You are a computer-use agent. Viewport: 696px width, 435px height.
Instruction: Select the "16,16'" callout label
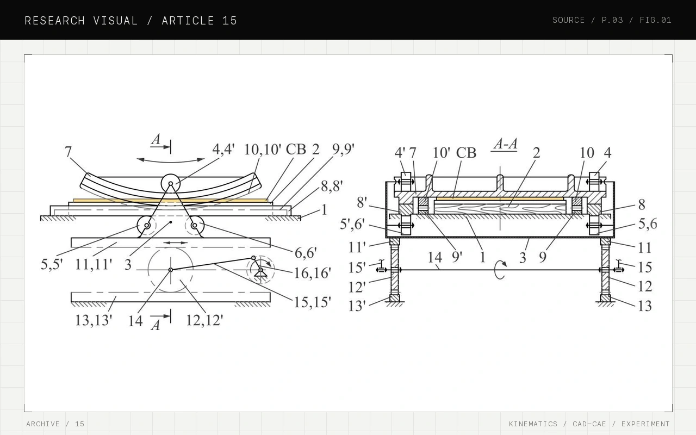312,273
